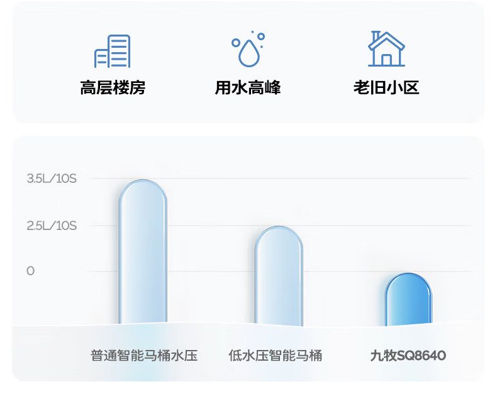Click the 低水压智能马桶 caption
Image resolution: width=497 pixels, height=416 pixels.
[x=276, y=356]
